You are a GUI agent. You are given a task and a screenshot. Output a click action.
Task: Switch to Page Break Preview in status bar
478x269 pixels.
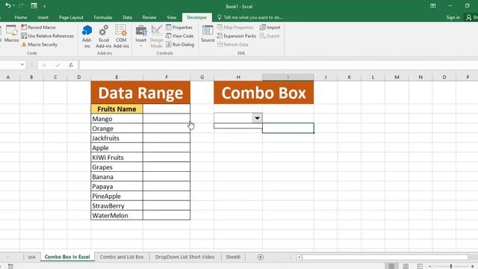(420, 266)
